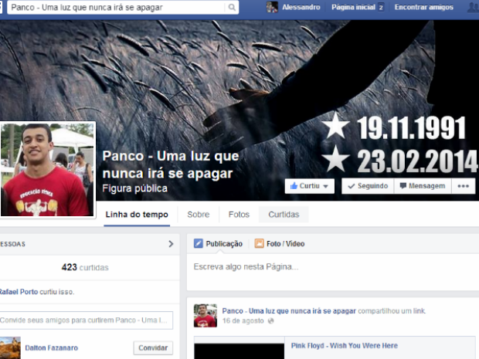Click the Publicação pencil icon
Viewport: 479px width, 359px height.
(x=199, y=244)
